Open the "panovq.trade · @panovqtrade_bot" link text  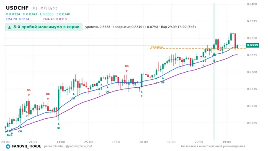point(68,146)
